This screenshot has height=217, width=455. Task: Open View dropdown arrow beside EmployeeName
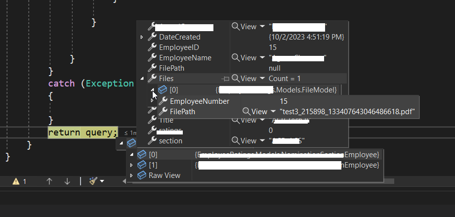[262, 58]
